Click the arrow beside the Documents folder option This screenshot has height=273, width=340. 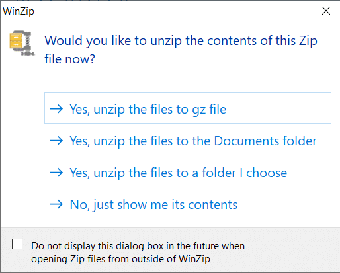56,141
